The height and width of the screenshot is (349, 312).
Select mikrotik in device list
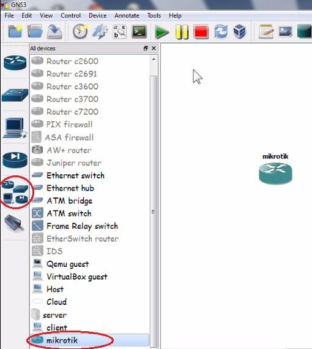pyautogui.click(x=90, y=340)
